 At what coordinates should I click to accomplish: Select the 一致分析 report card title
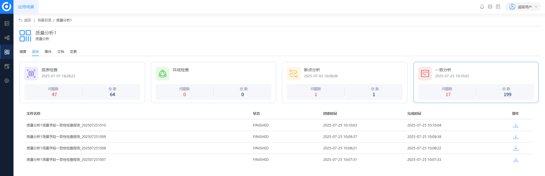coord(443,70)
